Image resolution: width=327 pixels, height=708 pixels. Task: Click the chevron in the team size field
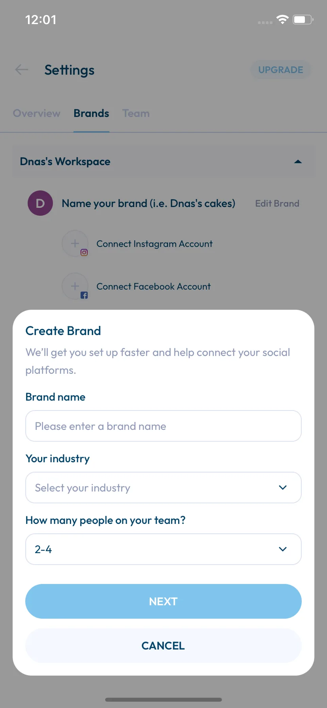(x=283, y=549)
